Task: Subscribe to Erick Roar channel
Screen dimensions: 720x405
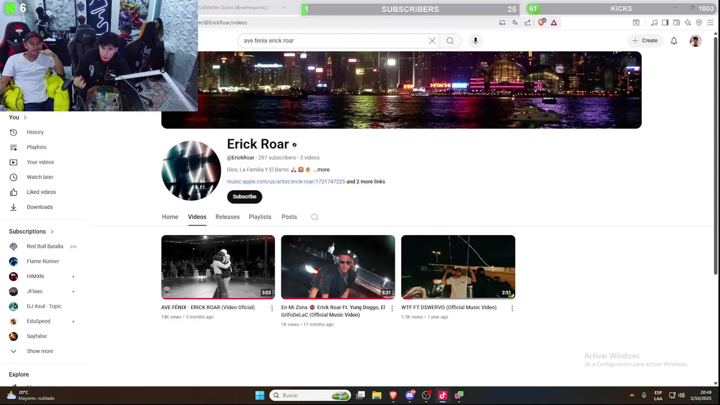Action: point(245,196)
